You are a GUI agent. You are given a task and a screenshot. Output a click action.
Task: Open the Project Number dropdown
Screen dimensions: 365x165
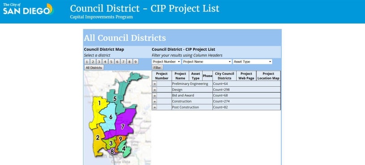tap(166, 61)
